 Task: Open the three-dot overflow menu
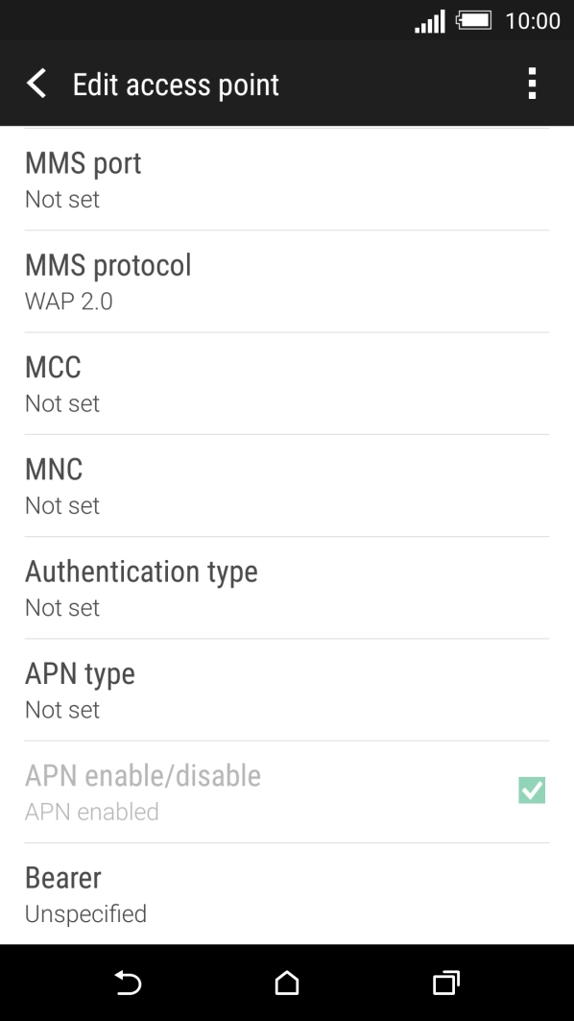[x=533, y=84]
